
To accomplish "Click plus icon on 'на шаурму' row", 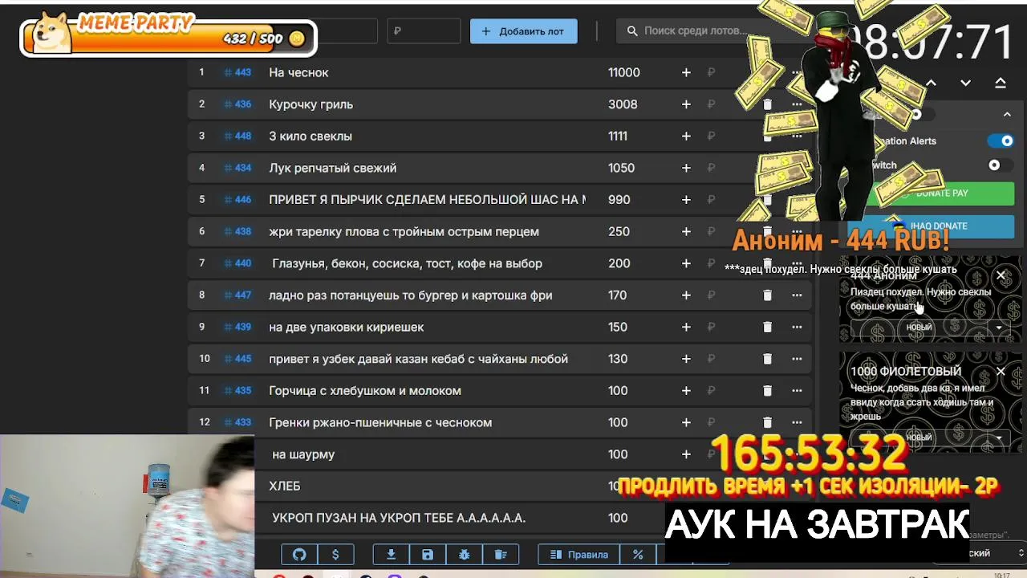I will [x=686, y=454].
